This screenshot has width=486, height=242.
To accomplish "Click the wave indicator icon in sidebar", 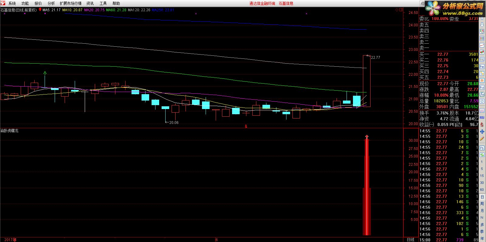I will tap(482, 111).
